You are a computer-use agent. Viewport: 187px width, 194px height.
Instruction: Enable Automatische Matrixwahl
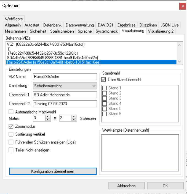click(x=11, y=112)
